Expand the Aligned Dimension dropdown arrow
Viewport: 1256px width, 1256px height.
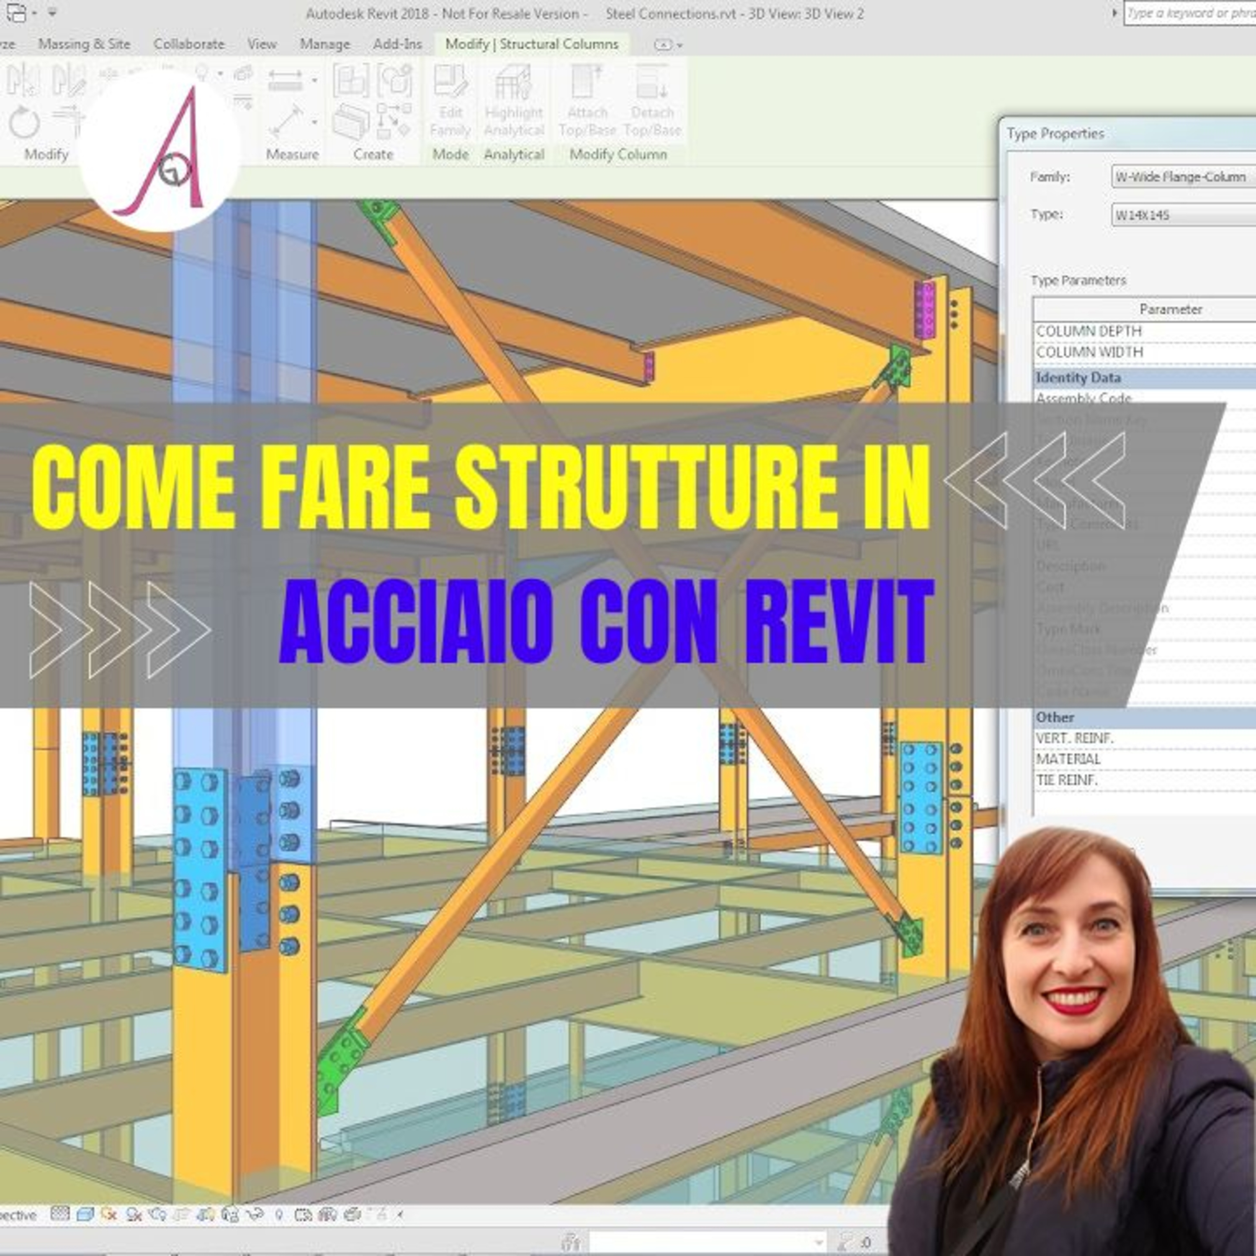pyautogui.click(x=315, y=81)
